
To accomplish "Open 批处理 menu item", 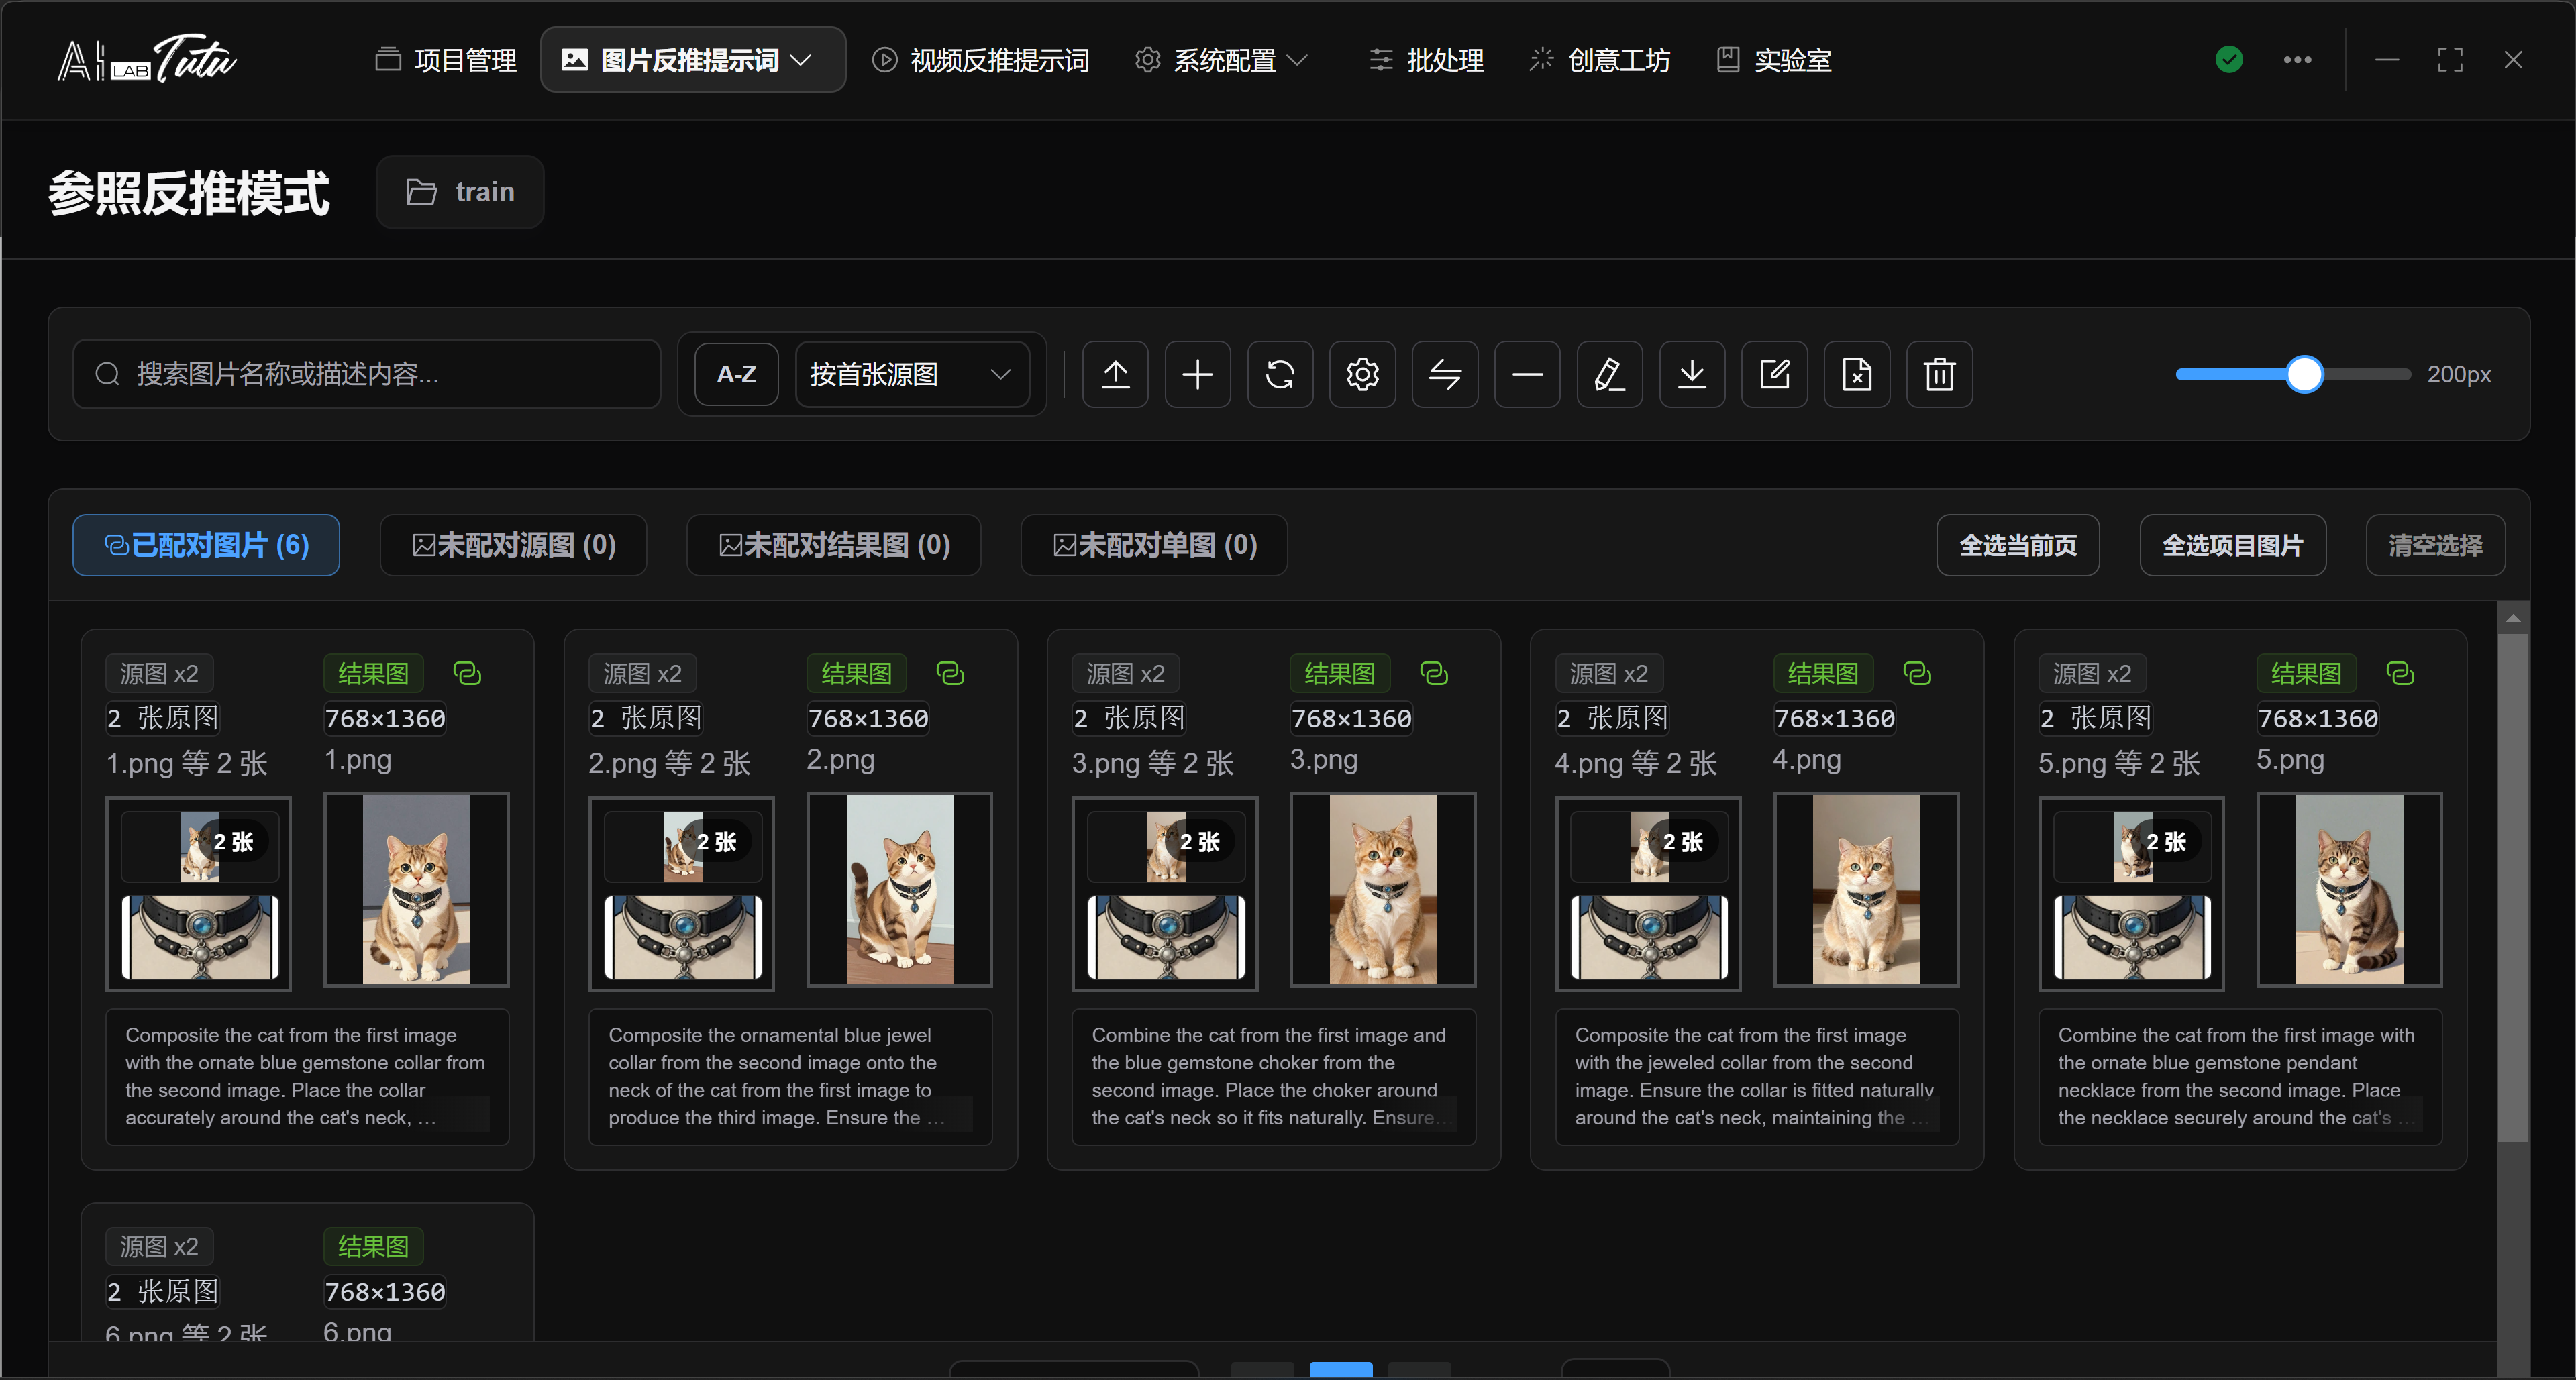I will click(x=1427, y=60).
